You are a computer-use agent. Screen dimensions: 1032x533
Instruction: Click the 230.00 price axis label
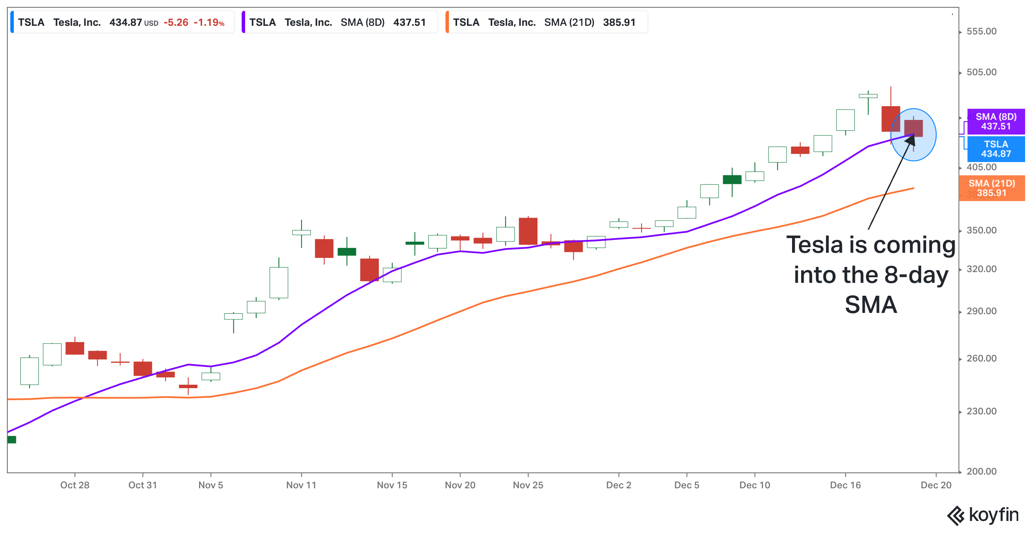(x=982, y=411)
